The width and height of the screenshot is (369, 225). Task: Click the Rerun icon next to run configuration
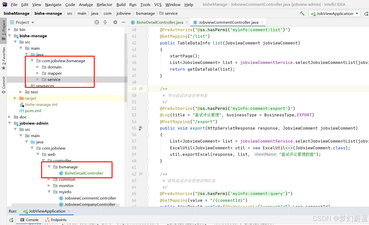[x=366, y=14]
